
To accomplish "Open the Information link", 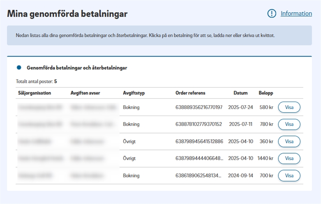I will [x=296, y=14].
